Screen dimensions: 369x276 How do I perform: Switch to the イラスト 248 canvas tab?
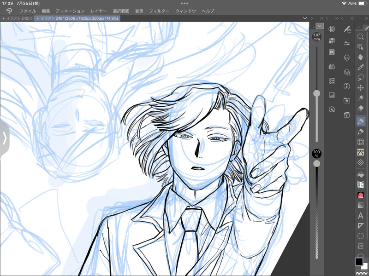[x=77, y=18]
